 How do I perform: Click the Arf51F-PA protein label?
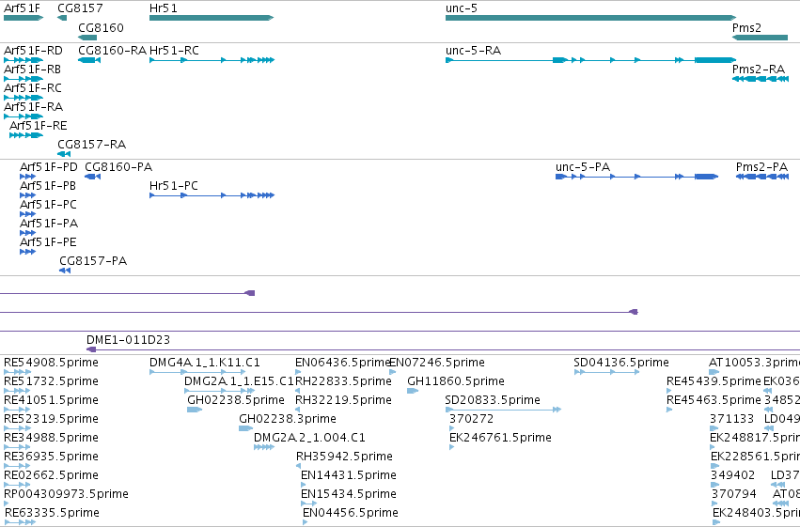[49, 224]
